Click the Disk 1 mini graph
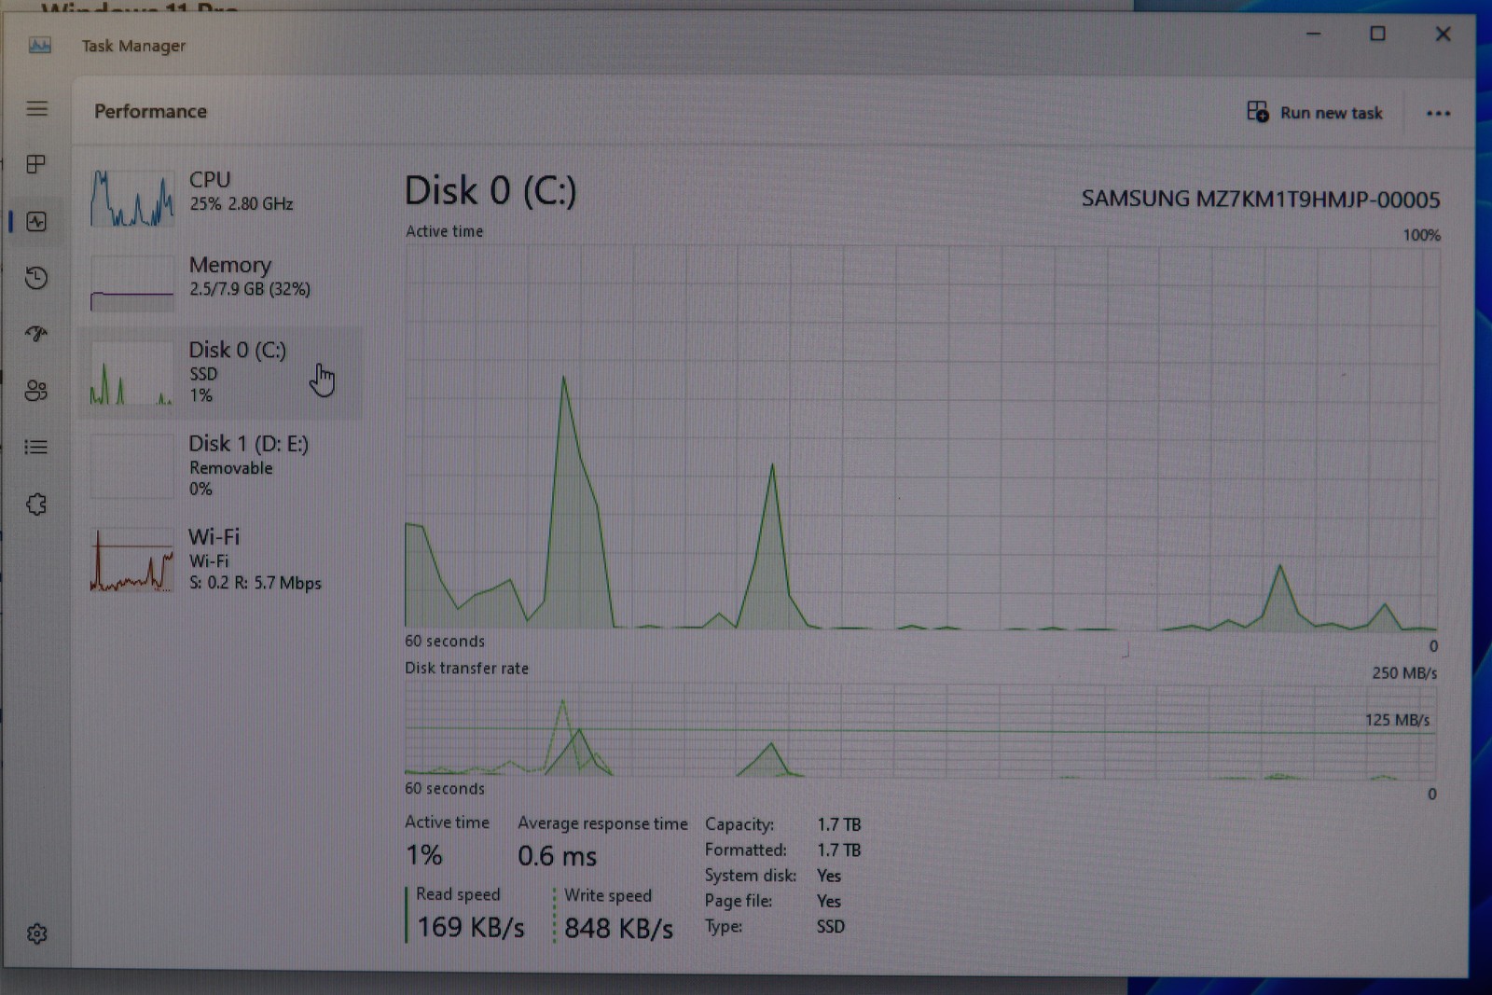Image resolution: width=1492 pixels, height=995 pixels. (132, 467)
